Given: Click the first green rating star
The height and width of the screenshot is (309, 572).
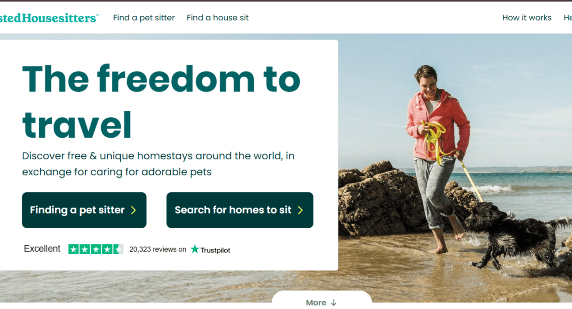Looking at the screenshot, I should [x=74, y=249].
